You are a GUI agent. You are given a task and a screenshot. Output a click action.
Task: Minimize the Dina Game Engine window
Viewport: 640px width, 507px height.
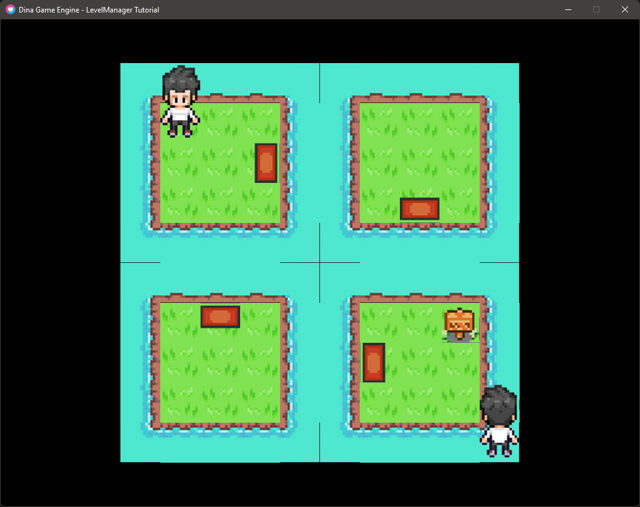pos(568,9)
